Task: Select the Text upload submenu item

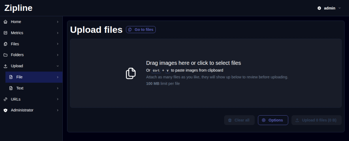Action: (34, 88)
